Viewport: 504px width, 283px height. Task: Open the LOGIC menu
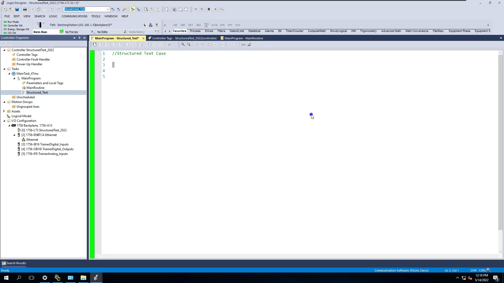53,16
